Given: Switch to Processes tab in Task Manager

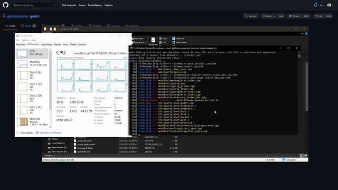Looking at the screenshot, I should point(21,44).
